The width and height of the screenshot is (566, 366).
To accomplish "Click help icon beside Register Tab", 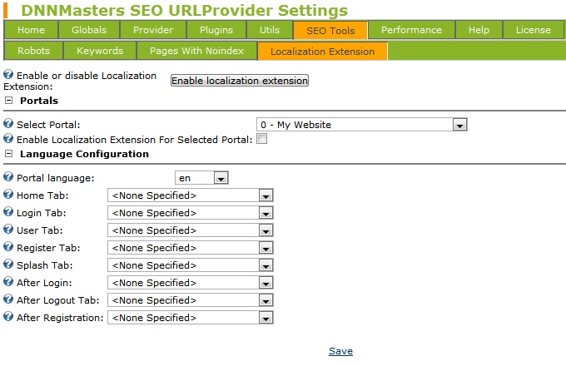I will point(8,247).
